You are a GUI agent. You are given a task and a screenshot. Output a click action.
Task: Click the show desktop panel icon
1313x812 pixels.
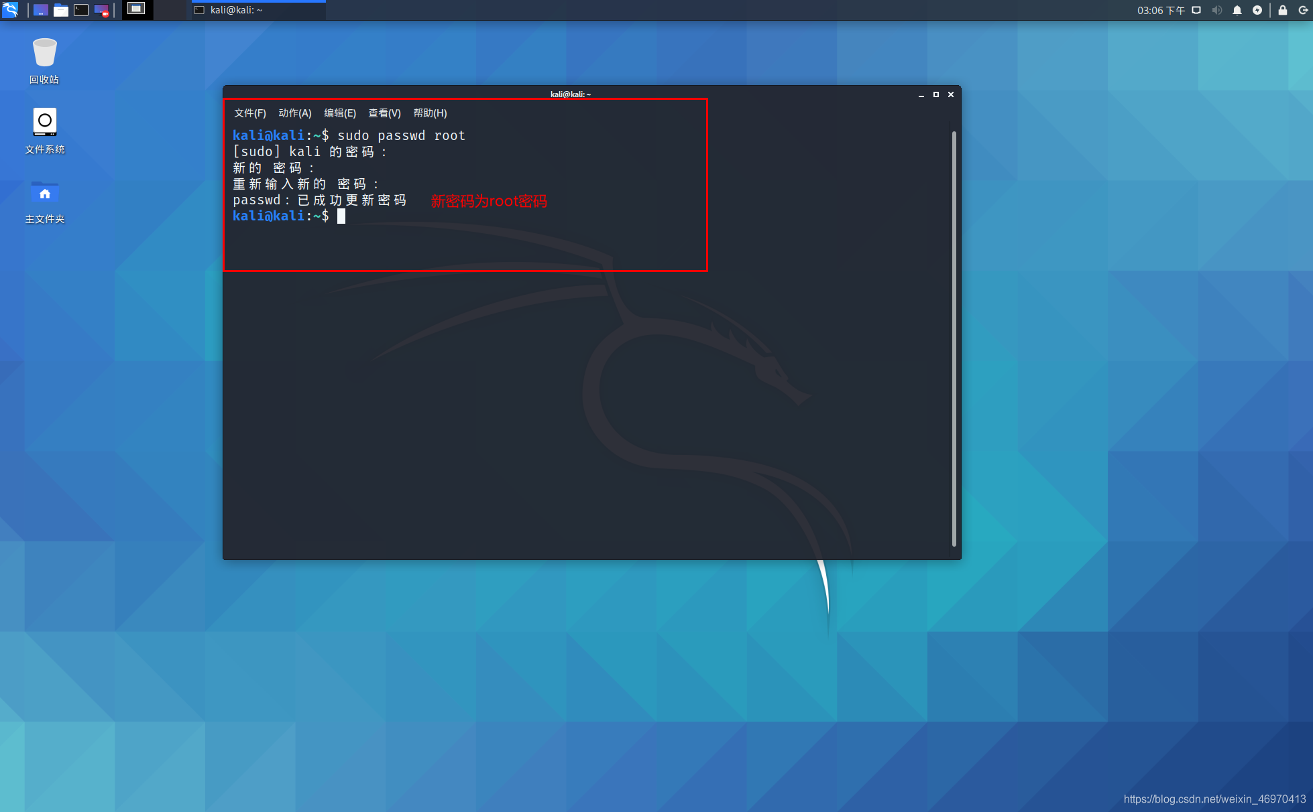[x=41, y=10]
